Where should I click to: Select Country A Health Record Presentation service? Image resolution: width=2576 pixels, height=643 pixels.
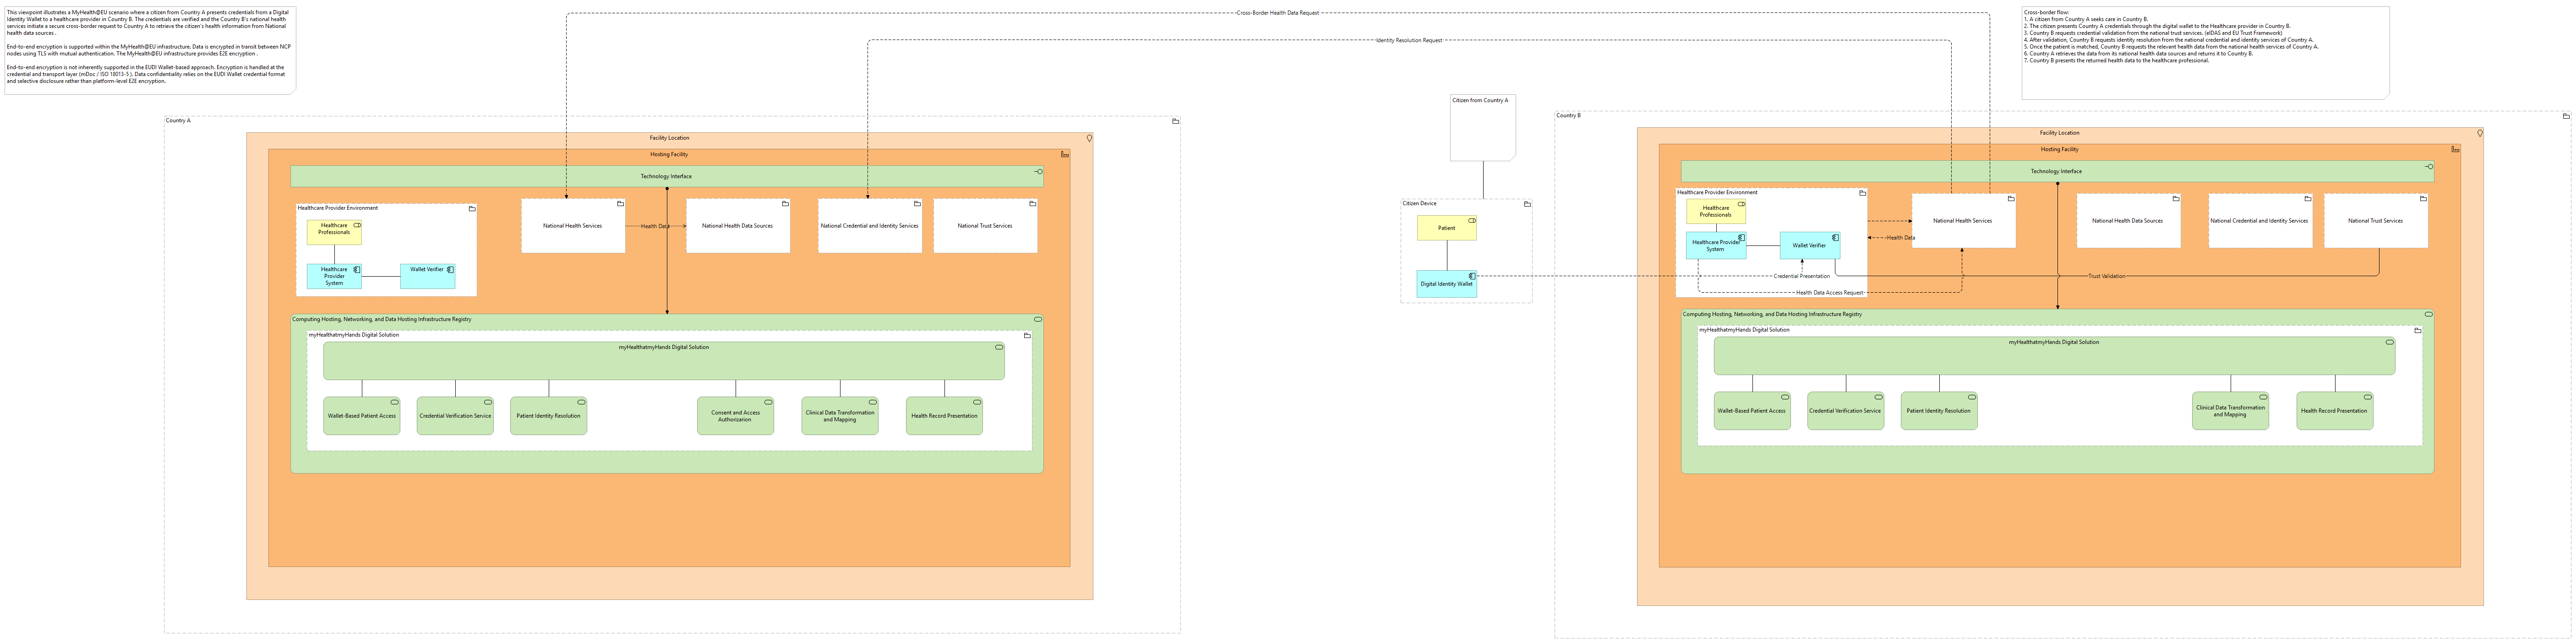[x=944, y=416]
